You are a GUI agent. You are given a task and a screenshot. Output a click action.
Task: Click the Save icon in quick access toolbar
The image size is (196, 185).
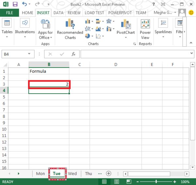click(x=15, y=4)
